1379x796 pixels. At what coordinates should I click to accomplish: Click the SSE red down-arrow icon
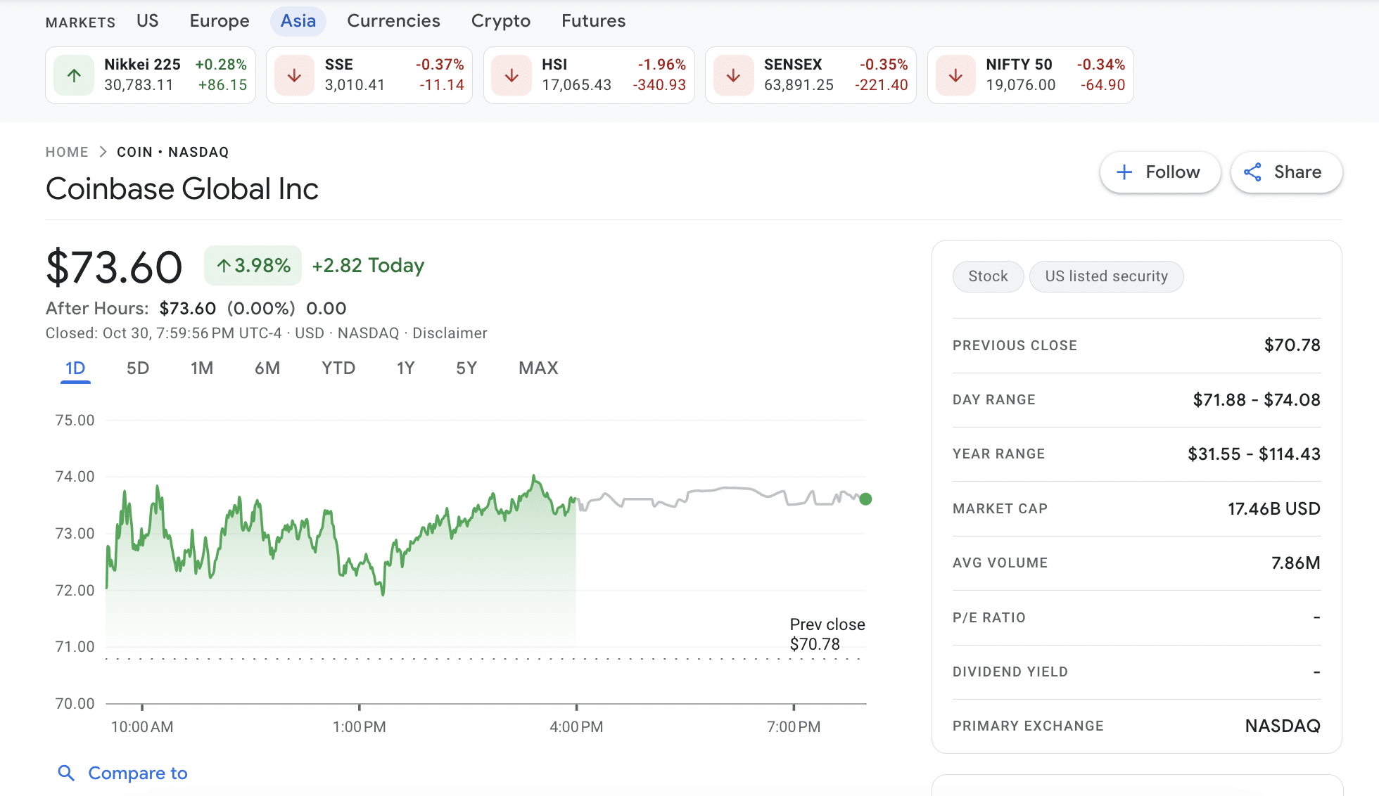[294, 75]
